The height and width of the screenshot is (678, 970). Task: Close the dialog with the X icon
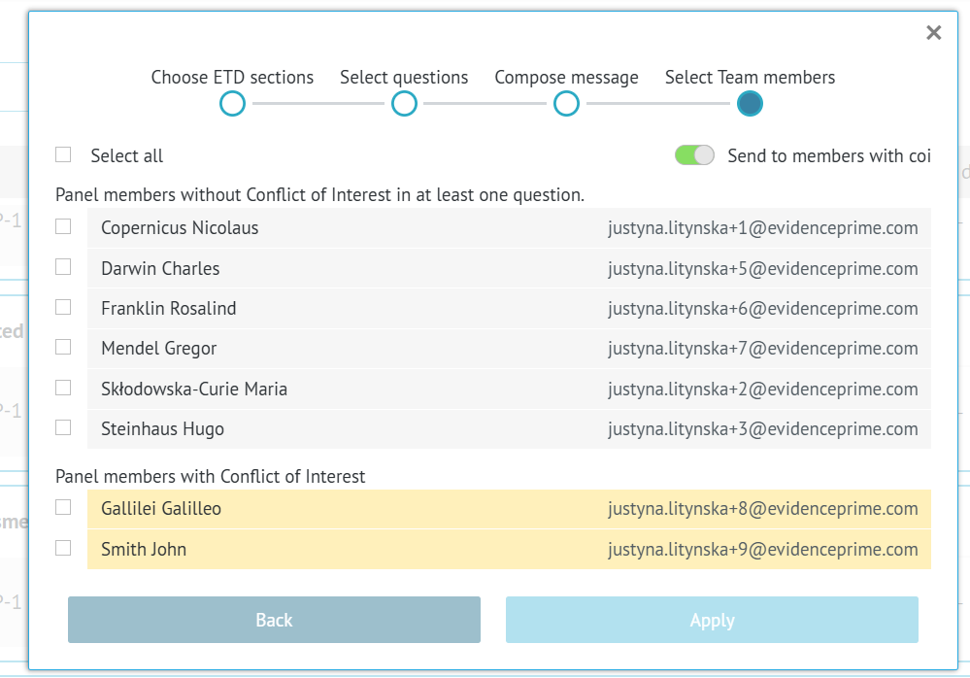coord(934,33)
